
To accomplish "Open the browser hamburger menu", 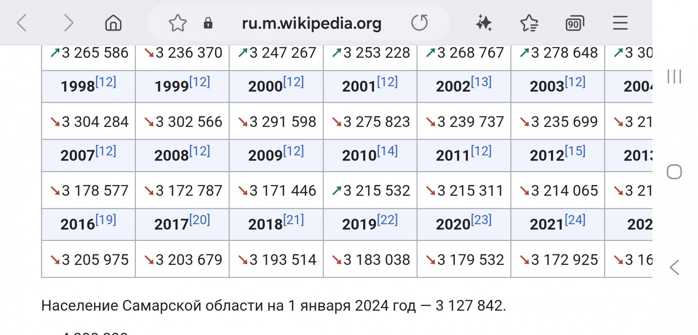I will (620, 23).
